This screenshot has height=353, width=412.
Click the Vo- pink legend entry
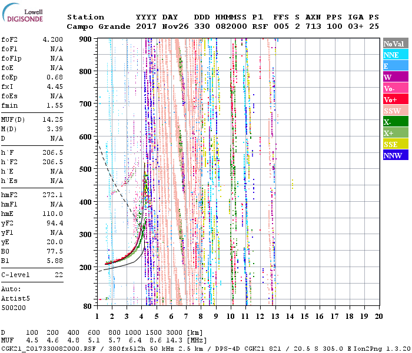click(396, 88)
